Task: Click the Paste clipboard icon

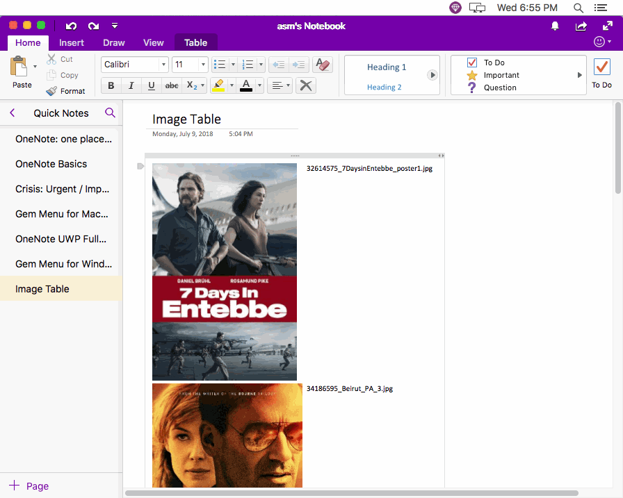Action: point(19,66)
